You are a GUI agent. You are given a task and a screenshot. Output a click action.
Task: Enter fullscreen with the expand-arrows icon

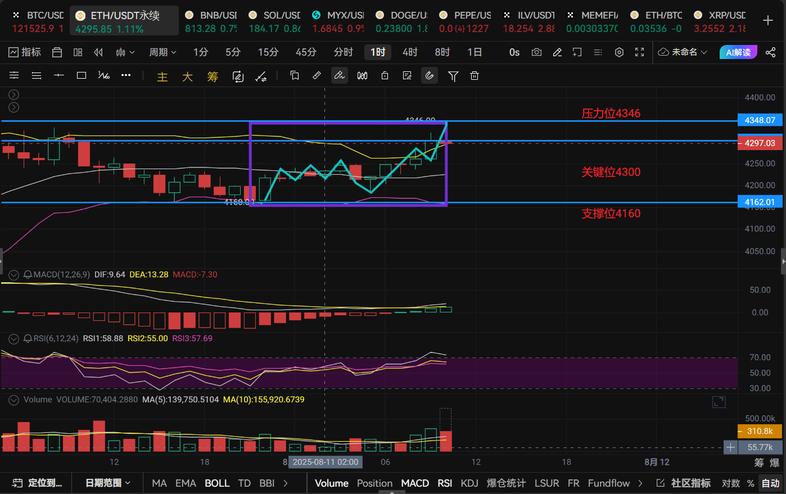[x=640, y=52]
